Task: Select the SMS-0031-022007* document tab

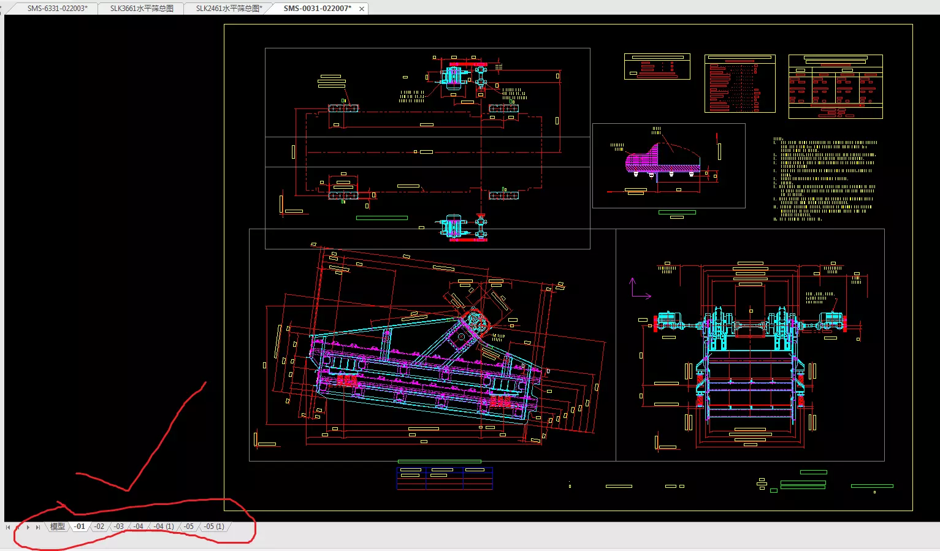Action: (x=317, y=9)
